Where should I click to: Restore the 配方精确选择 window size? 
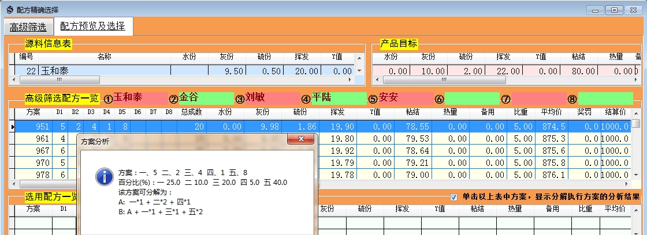[615, 10]
